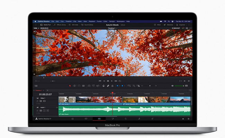Image resolution: width=225 pixels, height=138 pixels.
Task: Click the macOS Spotlight search icon
Action: click(169, 21)
